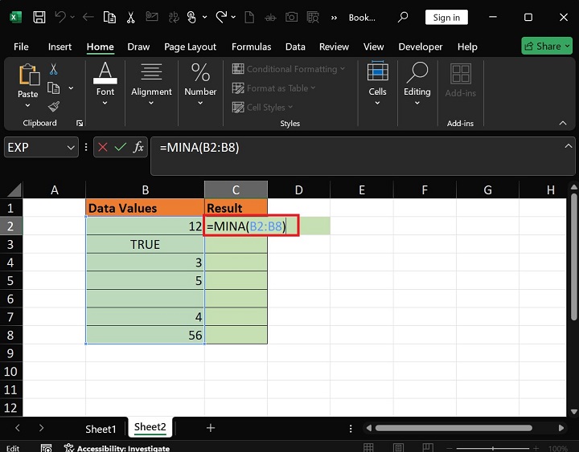Switch to the Sheet1 worksheet tab
The image size is (579, 452).
(101, 429)
